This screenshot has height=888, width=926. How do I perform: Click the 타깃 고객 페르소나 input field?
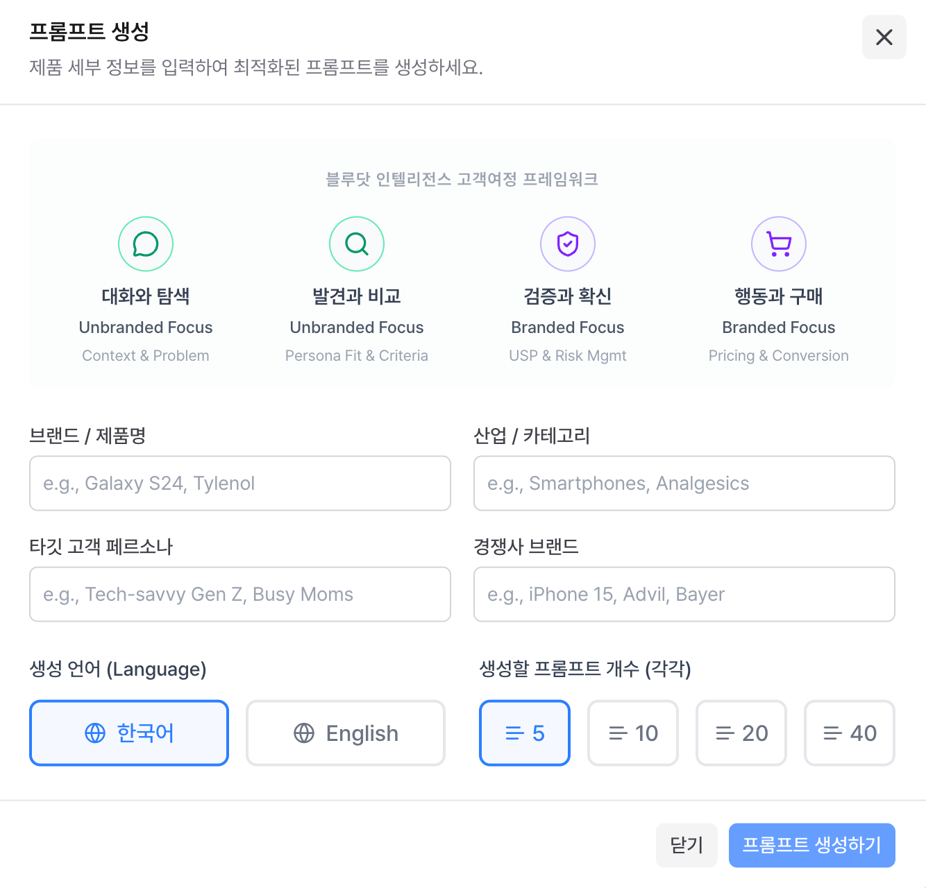coord(239,595)
